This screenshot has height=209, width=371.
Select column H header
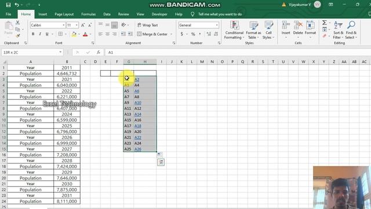pyautogui.click(x=145, y=62)
